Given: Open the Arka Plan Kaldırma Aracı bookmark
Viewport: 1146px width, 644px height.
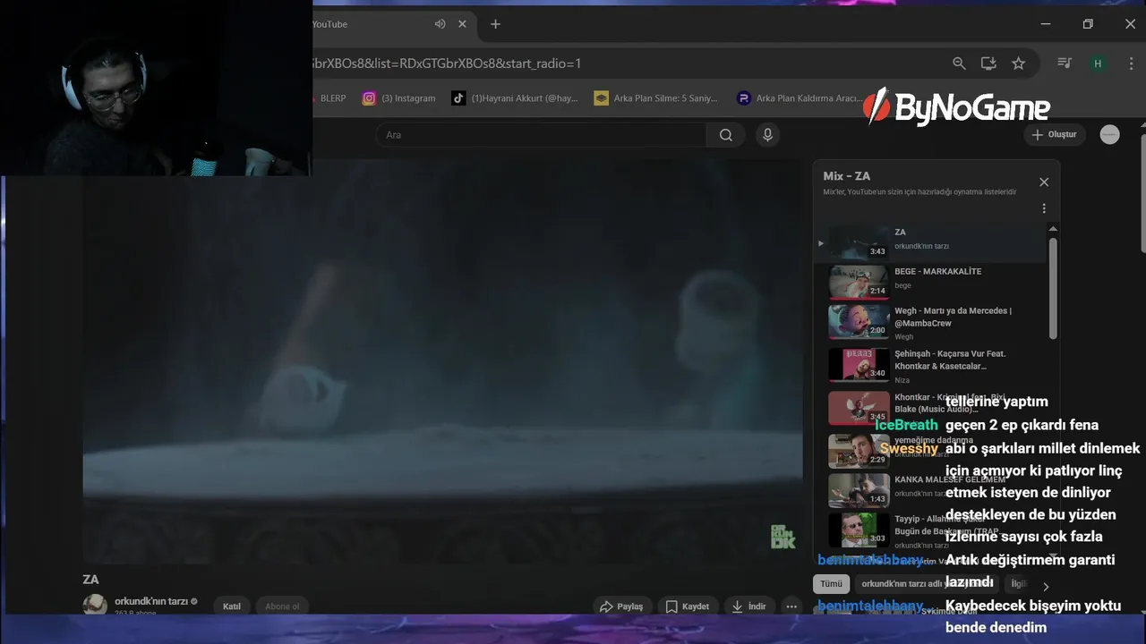Looking at the screenshot, I should pos(799,98).
